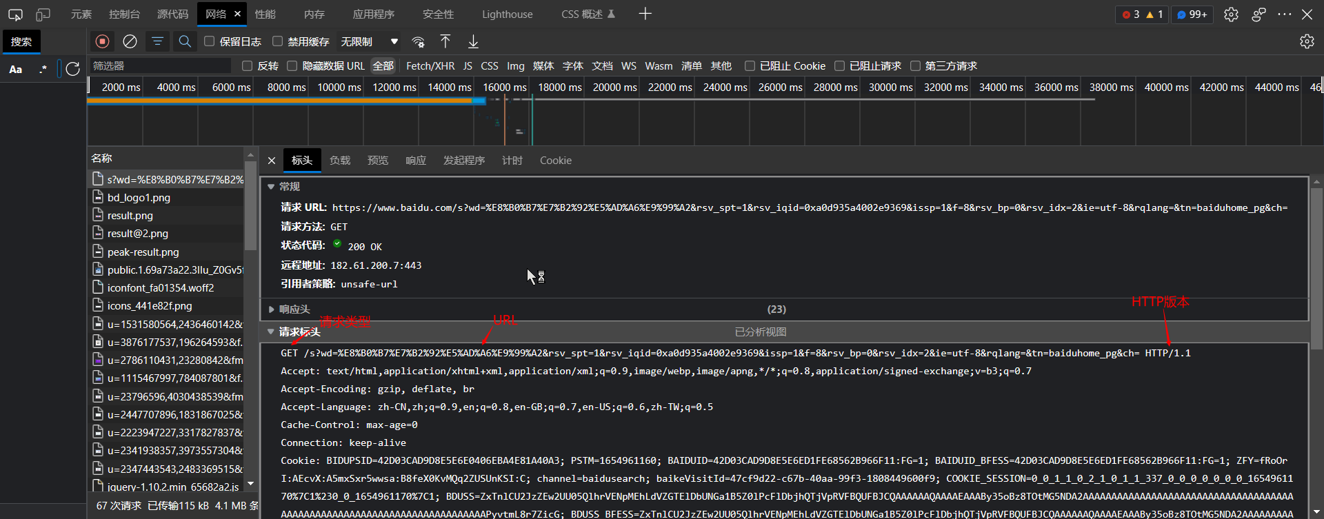The image size is (1324, 519).
Task: Filter requests by JS type
Action: tap(468, 66)
